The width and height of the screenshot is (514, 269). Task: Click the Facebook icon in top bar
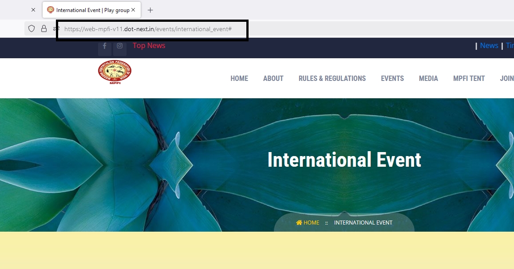pyautogui.click(x=105, y=46)
